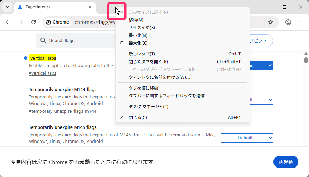Click the page scrollbar thumb
The image size is (309, 177).
306,60
